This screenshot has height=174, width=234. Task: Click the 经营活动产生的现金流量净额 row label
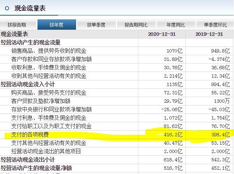point(36,168)
